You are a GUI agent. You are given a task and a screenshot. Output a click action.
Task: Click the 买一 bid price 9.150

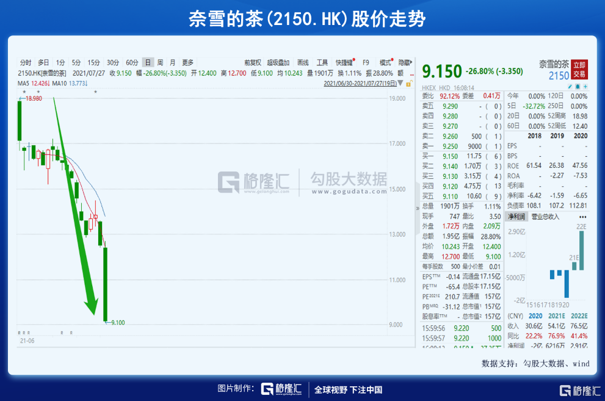point(450,156)
